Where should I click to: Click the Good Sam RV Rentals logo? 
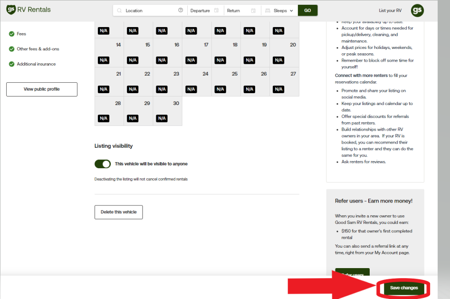pos(29,10)
